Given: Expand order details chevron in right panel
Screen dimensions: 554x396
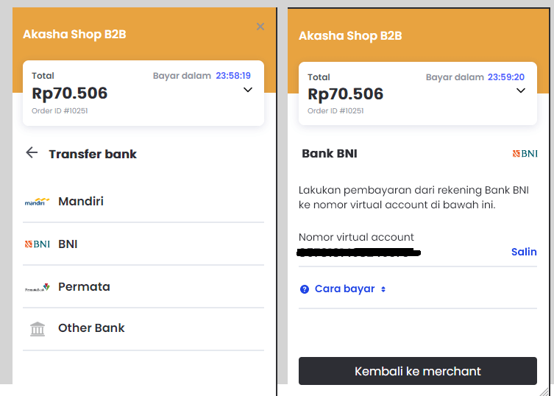Looking at the screenshot, I should click(x=521, y=91).
